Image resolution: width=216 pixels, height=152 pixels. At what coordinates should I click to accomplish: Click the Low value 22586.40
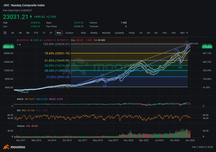click(35, 26)
